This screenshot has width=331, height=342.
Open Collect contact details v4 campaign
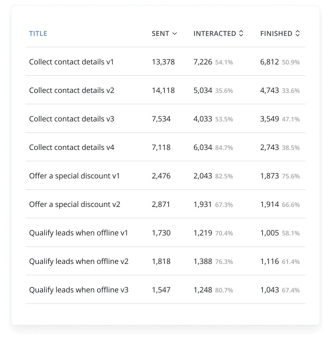pos(72,147)
